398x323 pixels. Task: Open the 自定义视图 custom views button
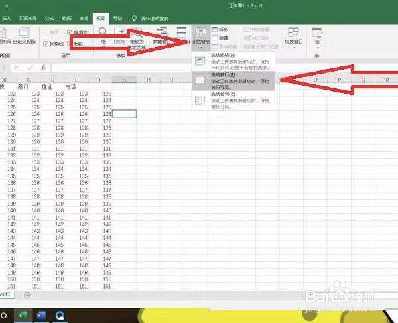coord(24,36)
